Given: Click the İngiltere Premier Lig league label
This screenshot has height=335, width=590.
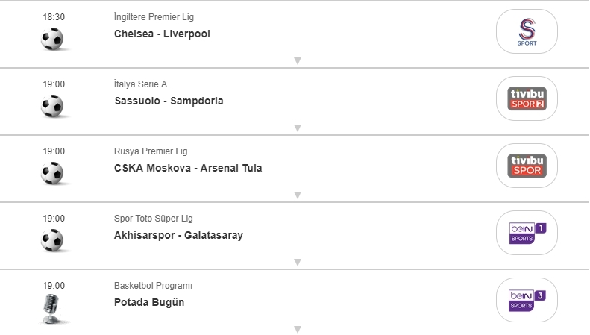Looking at the screenshot, I should pyautogui.click(x=154, y=17).
